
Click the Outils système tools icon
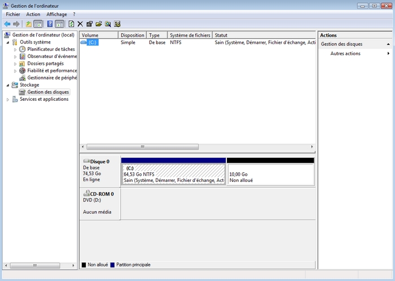(x=15, y=42)
